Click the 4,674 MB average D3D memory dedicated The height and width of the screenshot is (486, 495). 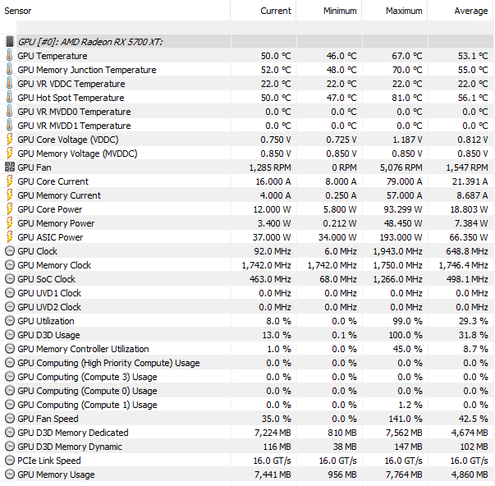[470, 433]
